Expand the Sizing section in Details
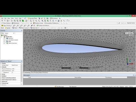 click(1, 74)
